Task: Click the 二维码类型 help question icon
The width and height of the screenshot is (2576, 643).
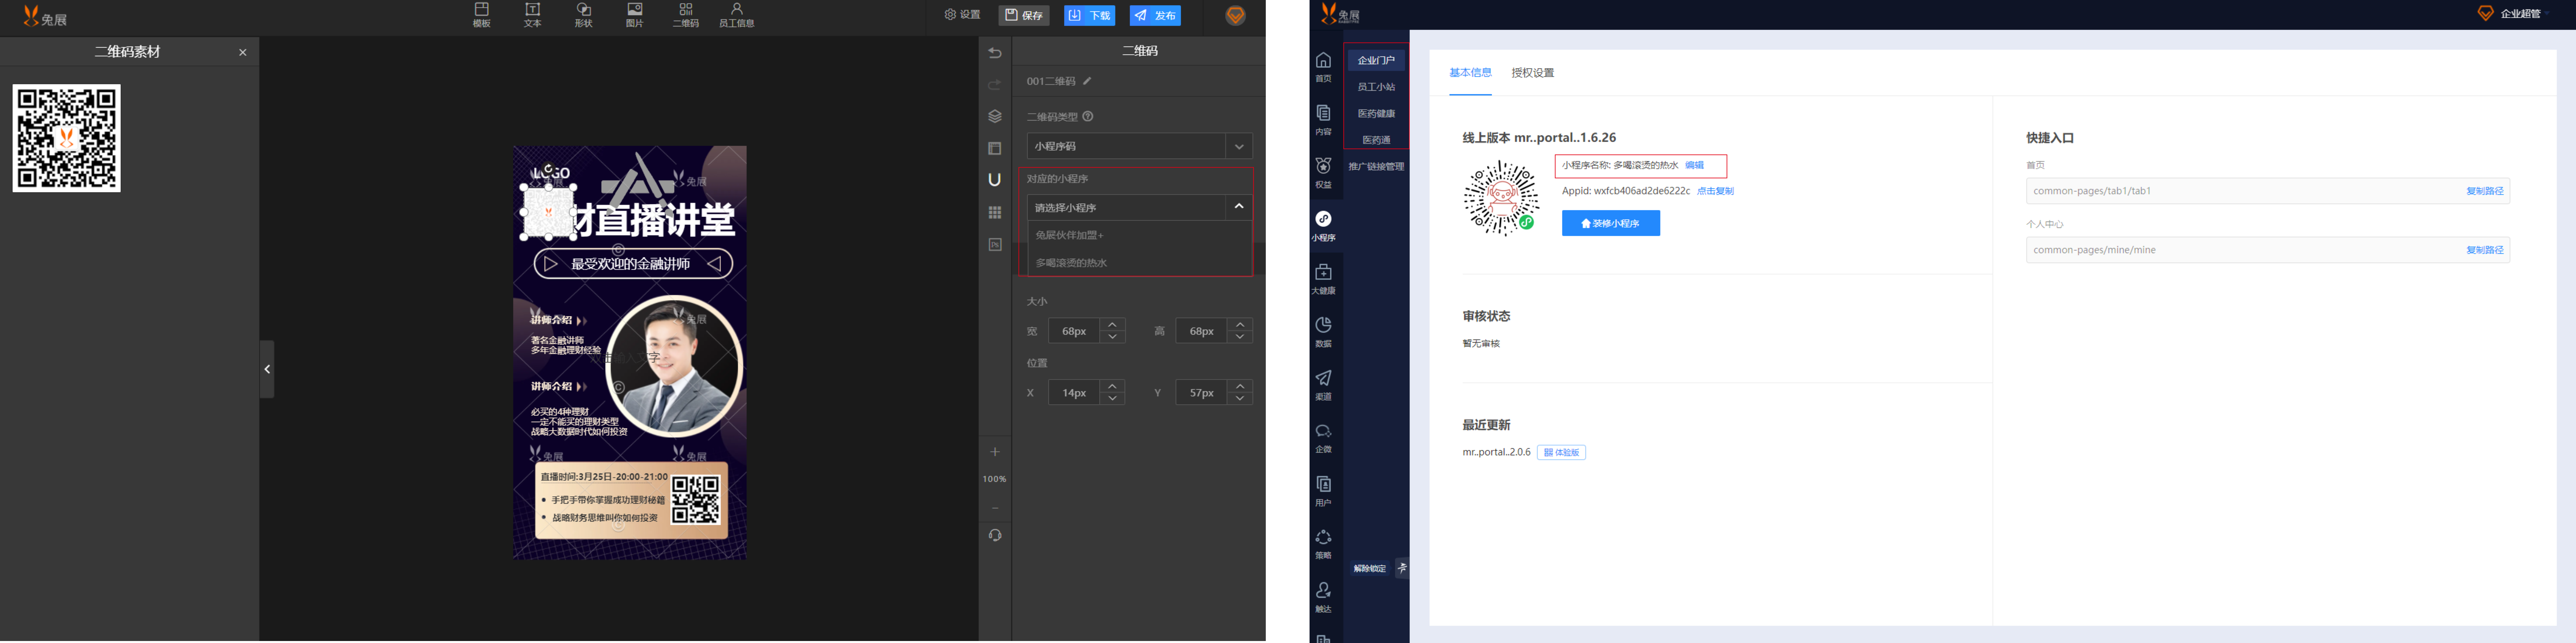Action: [1088, 116]
